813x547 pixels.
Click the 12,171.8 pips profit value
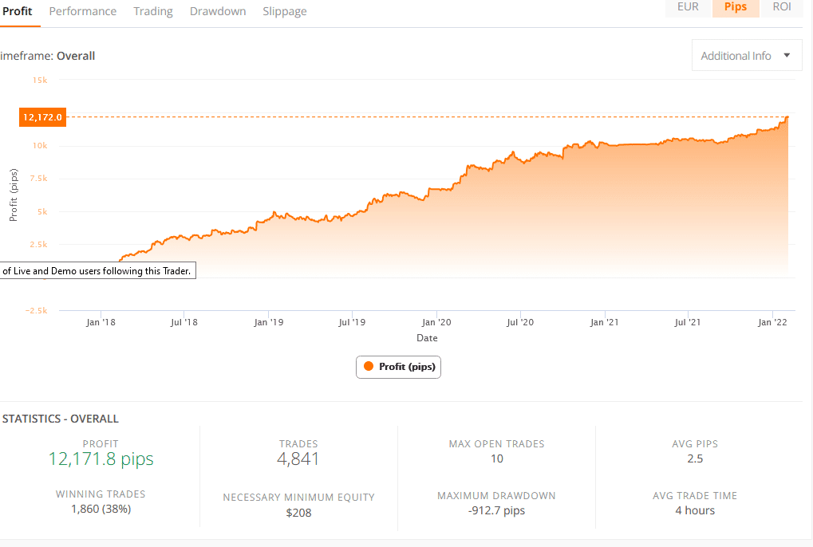coord(101,459)
